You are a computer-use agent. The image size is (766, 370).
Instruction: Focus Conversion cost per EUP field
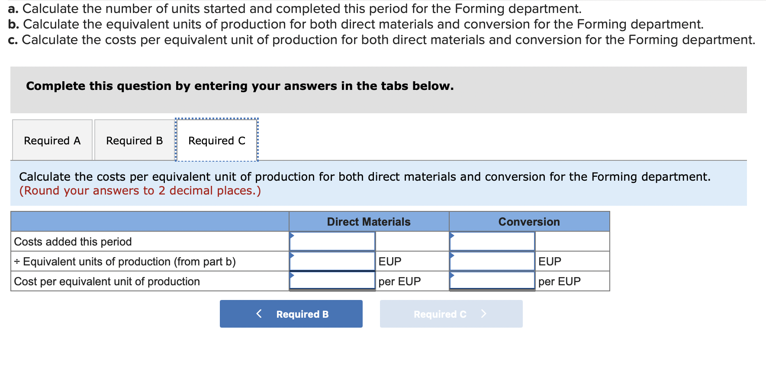pyautogui.click(x=492, y=281)
